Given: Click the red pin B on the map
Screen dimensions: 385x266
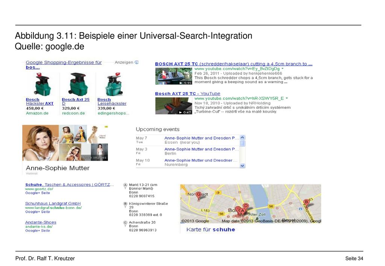Looking at the screenshot, I should click(306, 203).
